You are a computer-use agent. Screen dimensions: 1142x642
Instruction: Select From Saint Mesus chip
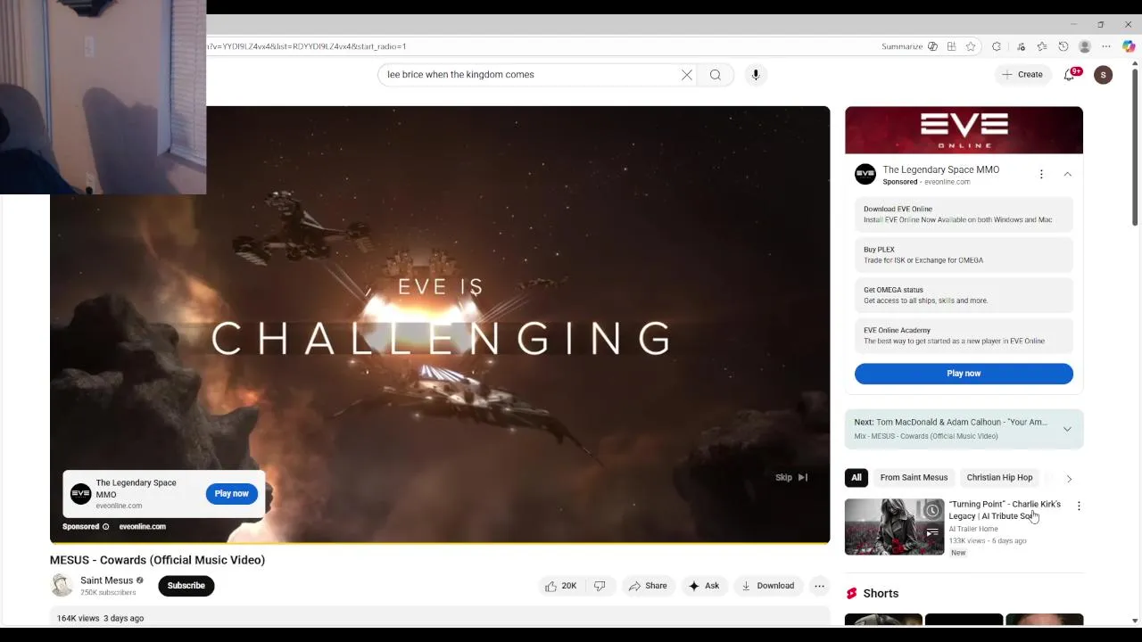pyautogui.click(x=914, y=478)
